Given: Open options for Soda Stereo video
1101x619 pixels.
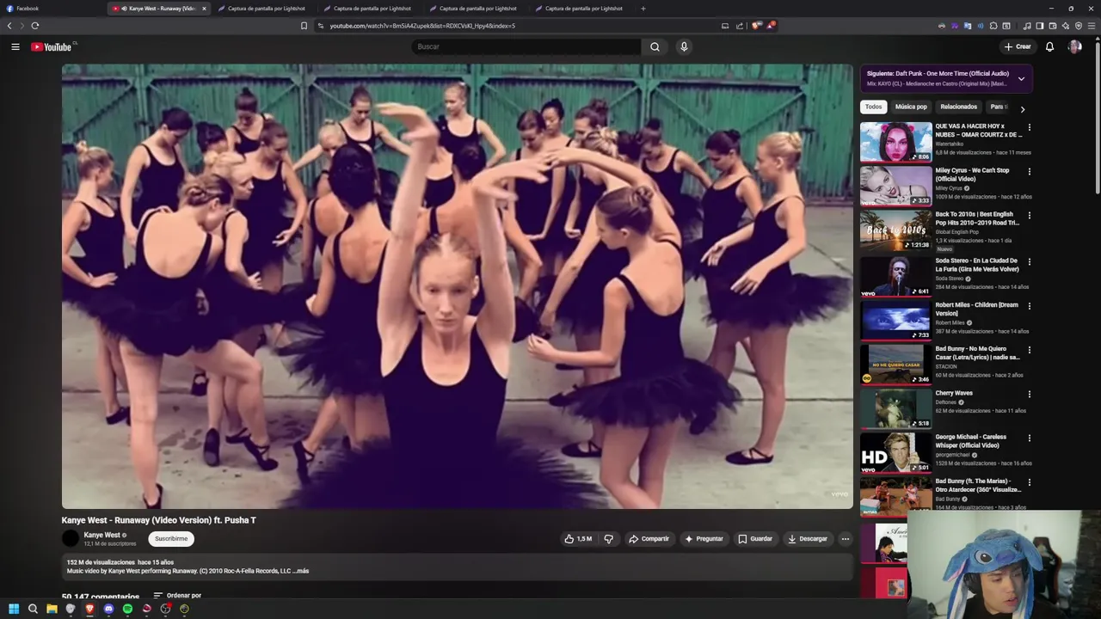Looking at the screenshot, I should pos(1029,261).
